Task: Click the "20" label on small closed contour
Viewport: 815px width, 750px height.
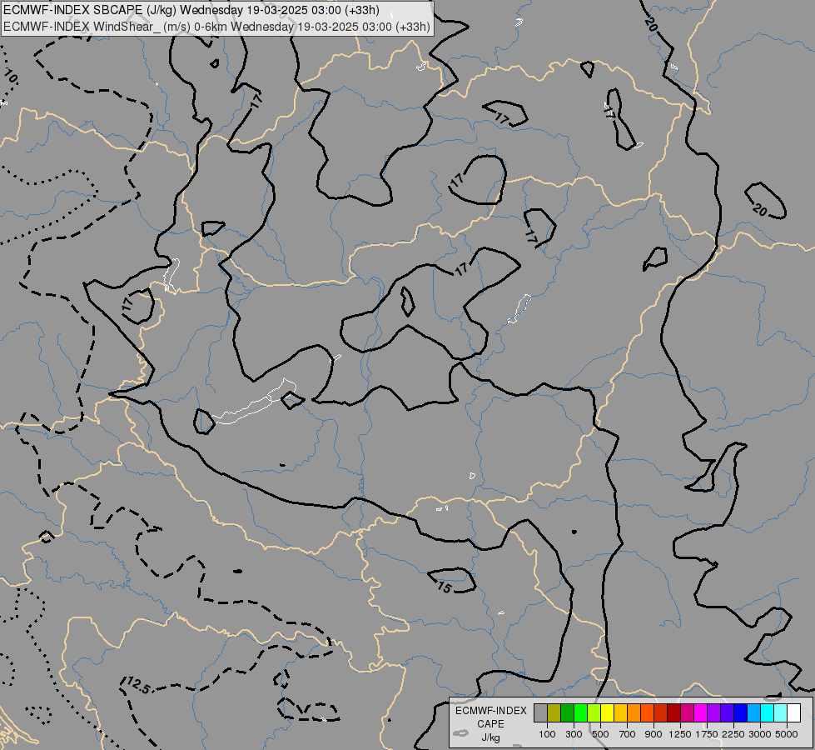Action: coord(760,210)
